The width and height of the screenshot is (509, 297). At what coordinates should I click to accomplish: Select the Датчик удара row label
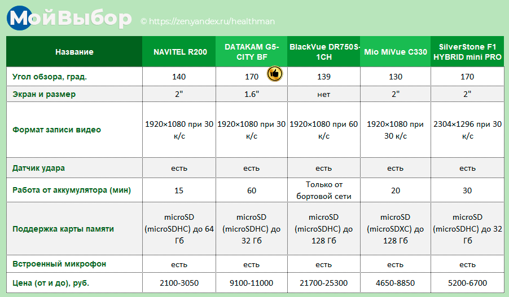coord(38,168)
